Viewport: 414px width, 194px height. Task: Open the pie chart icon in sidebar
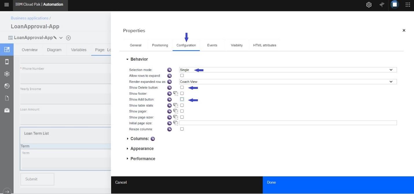click(x=7, y=86)
